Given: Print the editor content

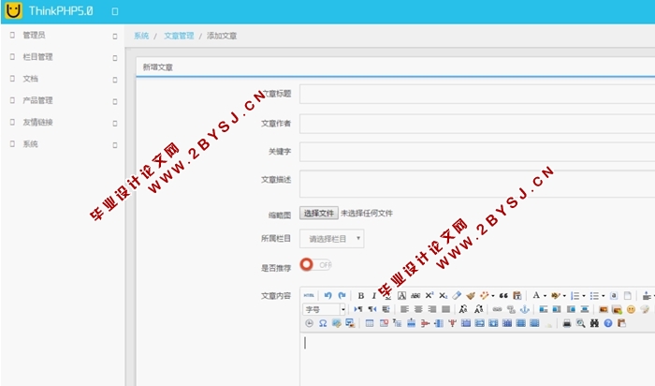Looking at the screenshot, I should (x=566, y=323).
